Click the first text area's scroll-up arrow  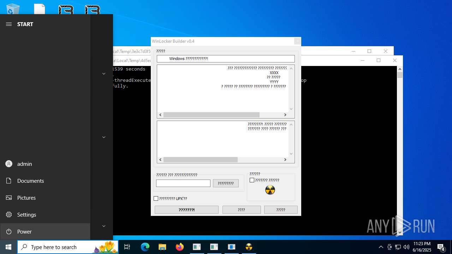pyautogui.click(x=291, y=68)
